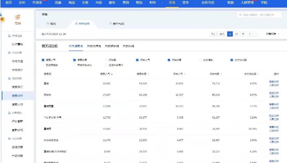Click the previous date arrow in date bar
The image size is (287, 163).
click(x=250, y=34)
